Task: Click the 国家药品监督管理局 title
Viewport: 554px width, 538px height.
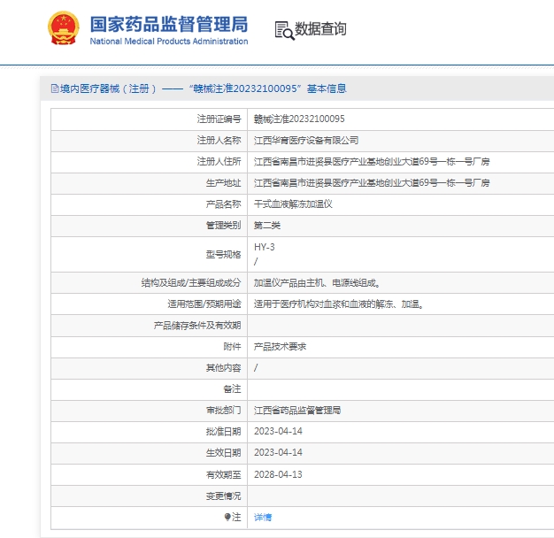Action: coord(169,24)
